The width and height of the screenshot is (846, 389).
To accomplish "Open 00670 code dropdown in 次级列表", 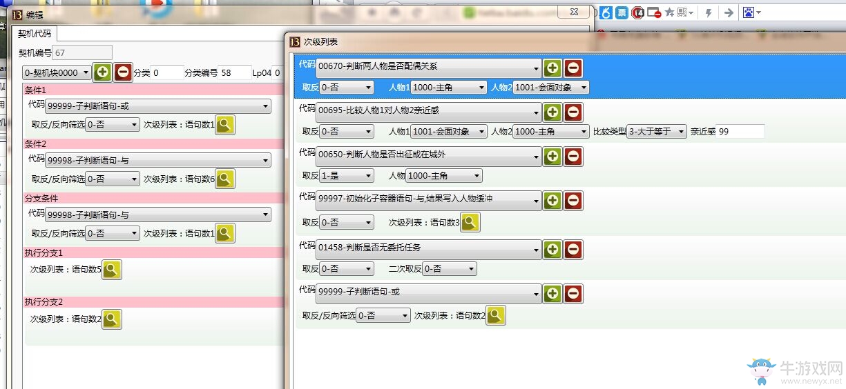I will (428, 68).
